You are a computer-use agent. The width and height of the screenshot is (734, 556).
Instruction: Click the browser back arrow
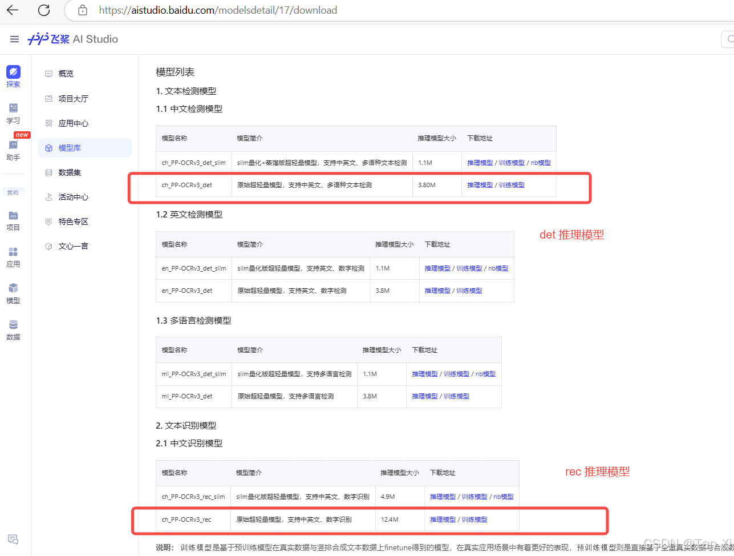(x=13, y=10)
